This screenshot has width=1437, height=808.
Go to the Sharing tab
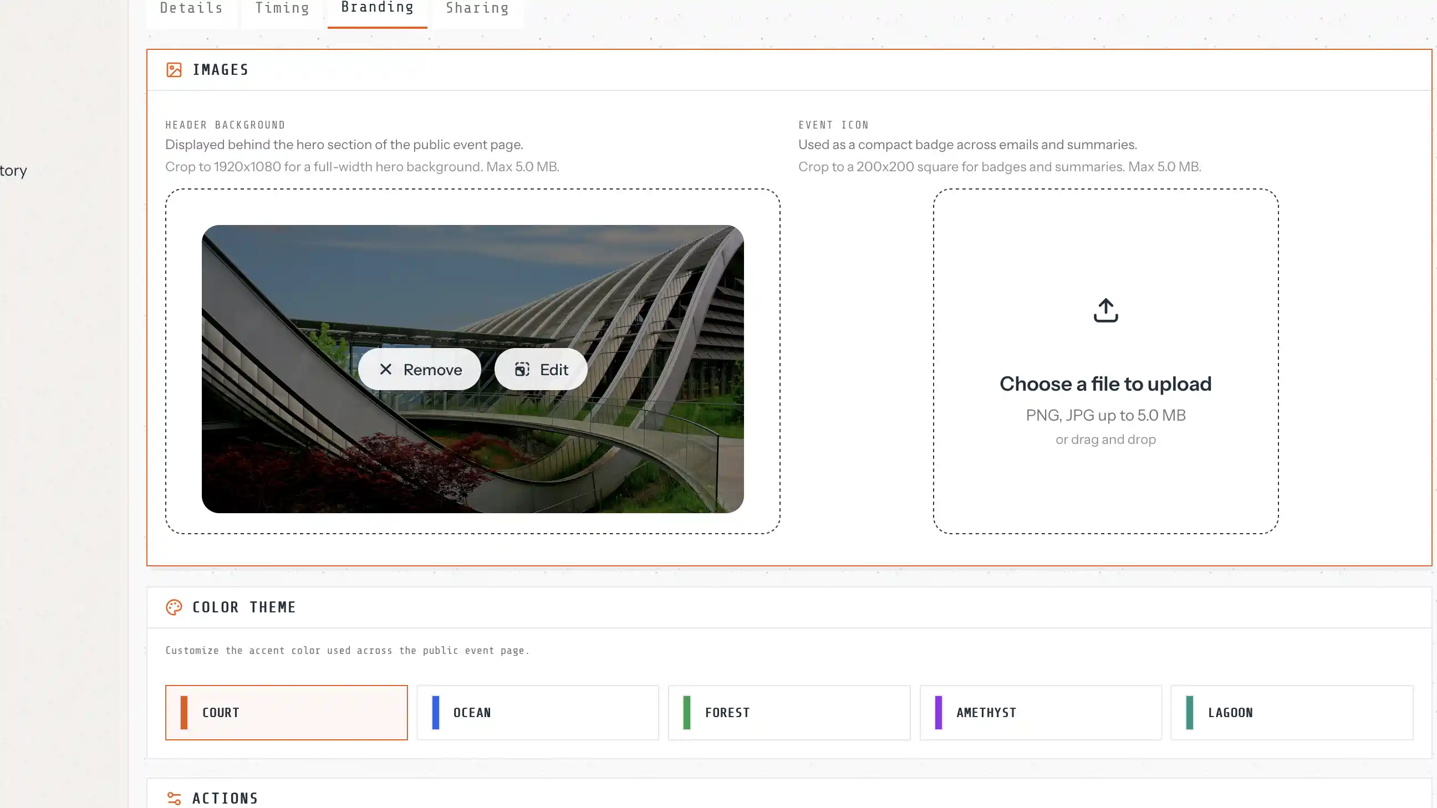(x=477, y=8)
